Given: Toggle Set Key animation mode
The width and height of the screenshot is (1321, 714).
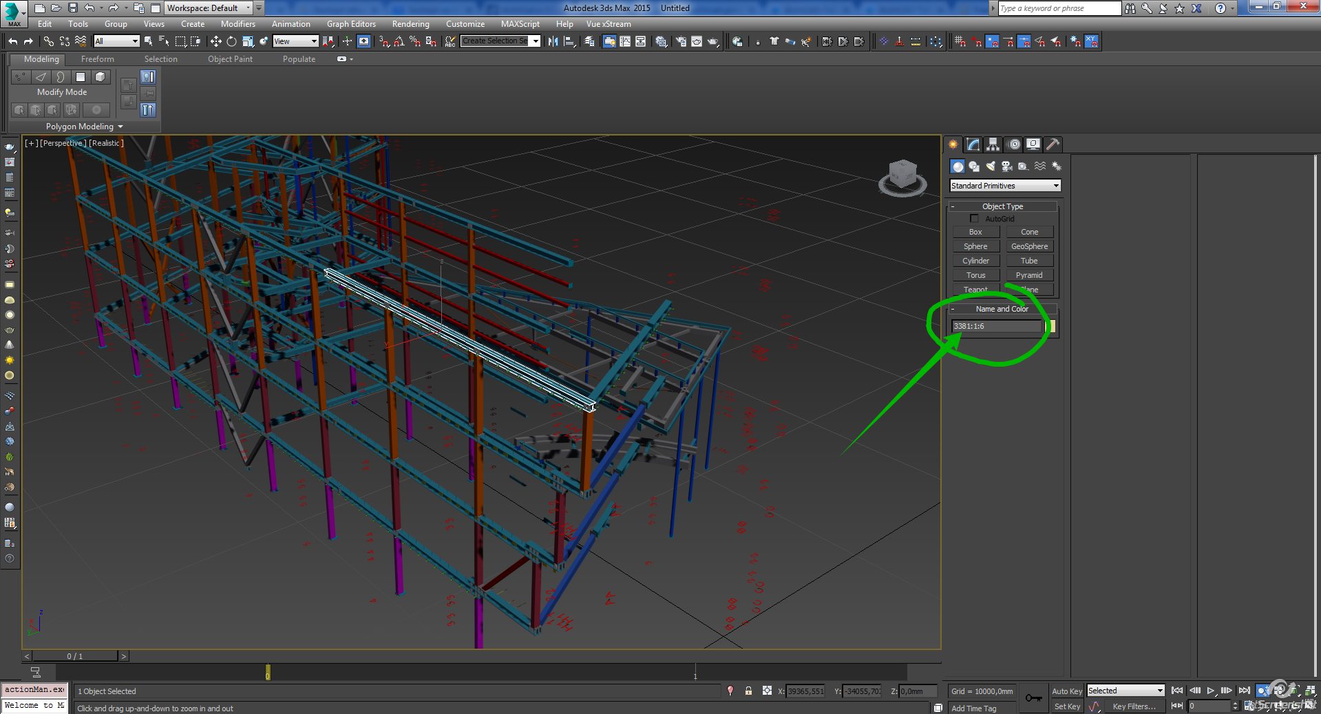Looking at the screenshot, I should pos(1066,706).
